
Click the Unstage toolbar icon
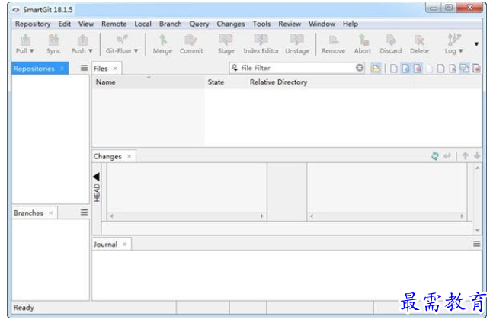[297, 40]
